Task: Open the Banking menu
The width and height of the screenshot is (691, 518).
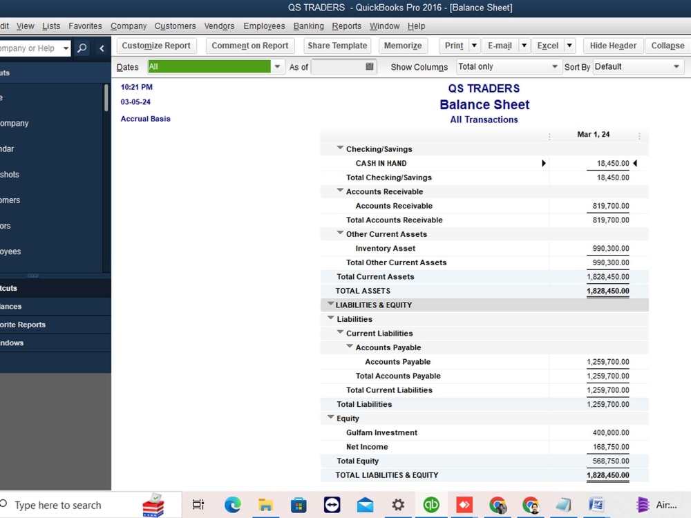Action: tap(308, 26)
